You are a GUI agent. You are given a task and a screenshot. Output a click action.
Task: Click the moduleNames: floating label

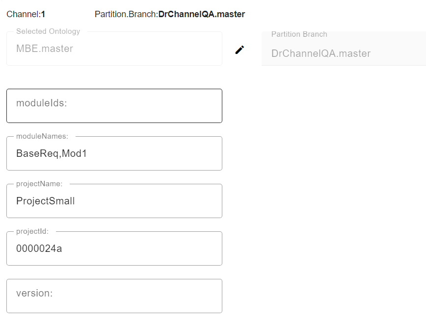pos(42,136)
